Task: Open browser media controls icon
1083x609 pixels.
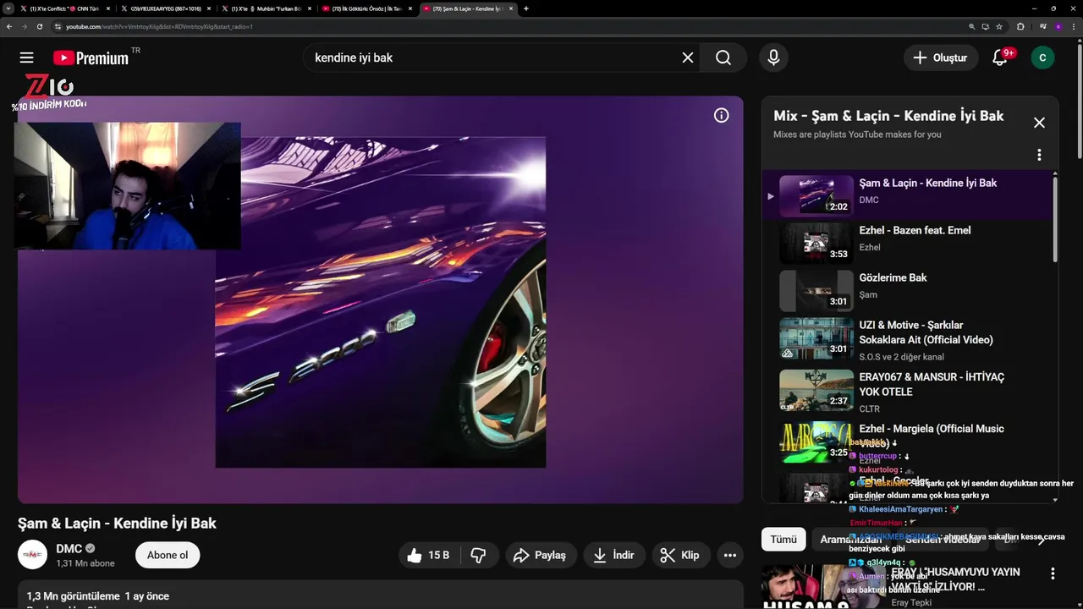Action: 1042,26
